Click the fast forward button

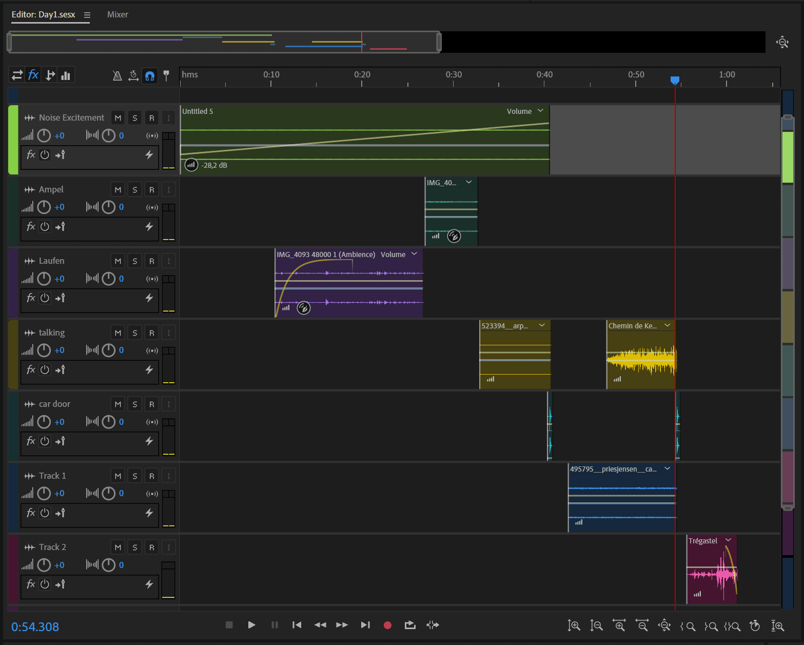coord(342,625)
